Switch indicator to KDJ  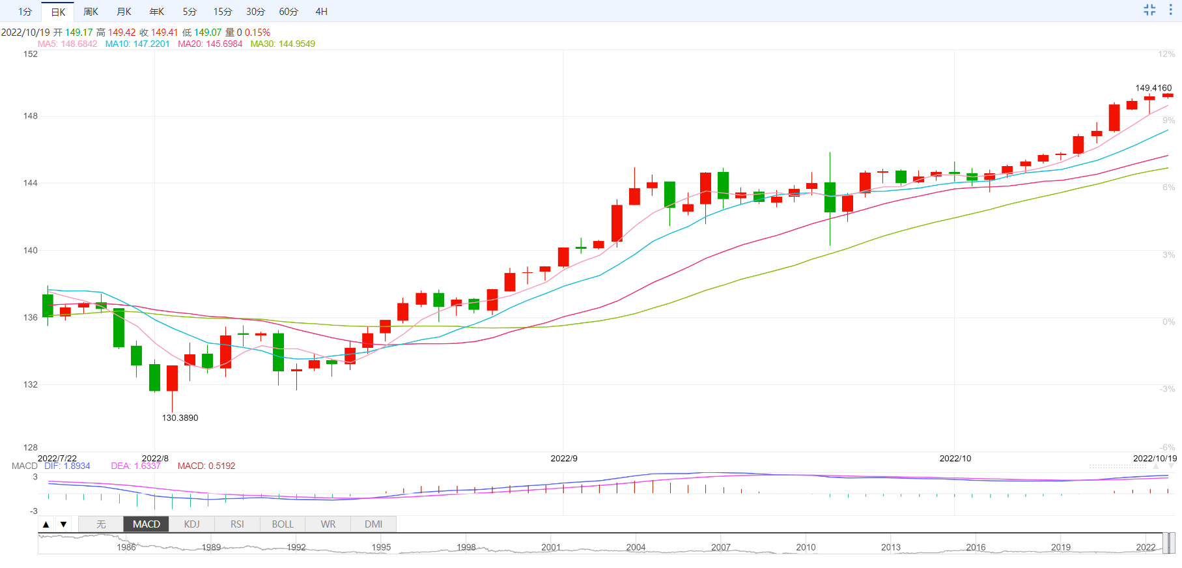pos(191,524)
